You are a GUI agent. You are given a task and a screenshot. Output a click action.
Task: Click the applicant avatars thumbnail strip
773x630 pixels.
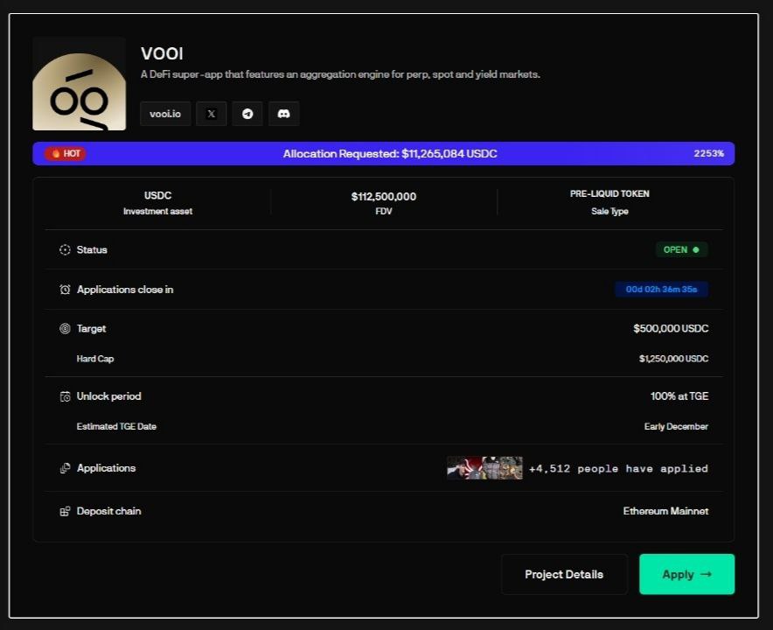coord(484,468)
